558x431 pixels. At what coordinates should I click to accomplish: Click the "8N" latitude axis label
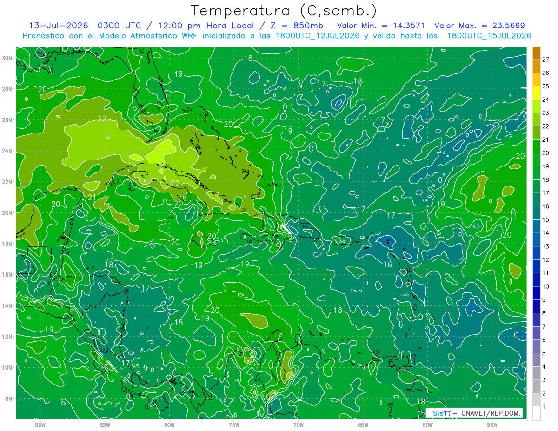(9, 398)
